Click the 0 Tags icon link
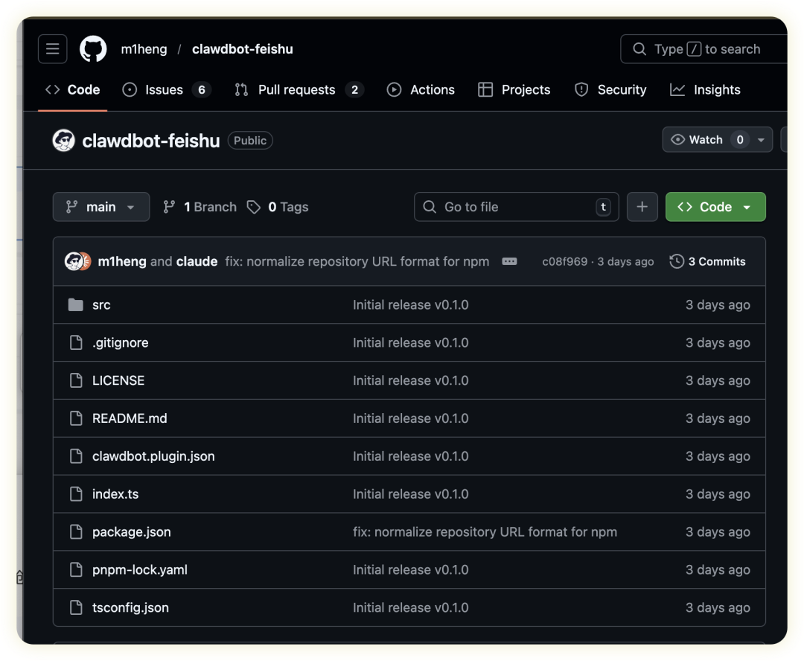This screenshot has width=804, height=661. [254, 207]
